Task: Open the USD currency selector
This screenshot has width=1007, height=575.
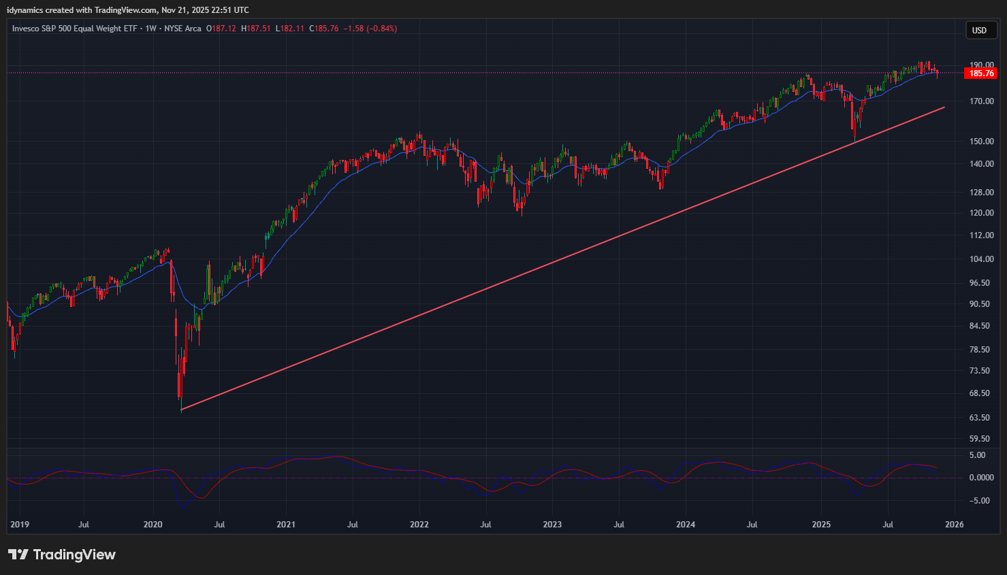Action: [979, 30]
